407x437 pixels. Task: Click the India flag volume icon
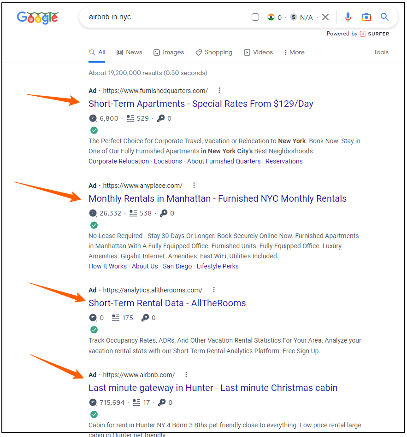click(271, 17)
